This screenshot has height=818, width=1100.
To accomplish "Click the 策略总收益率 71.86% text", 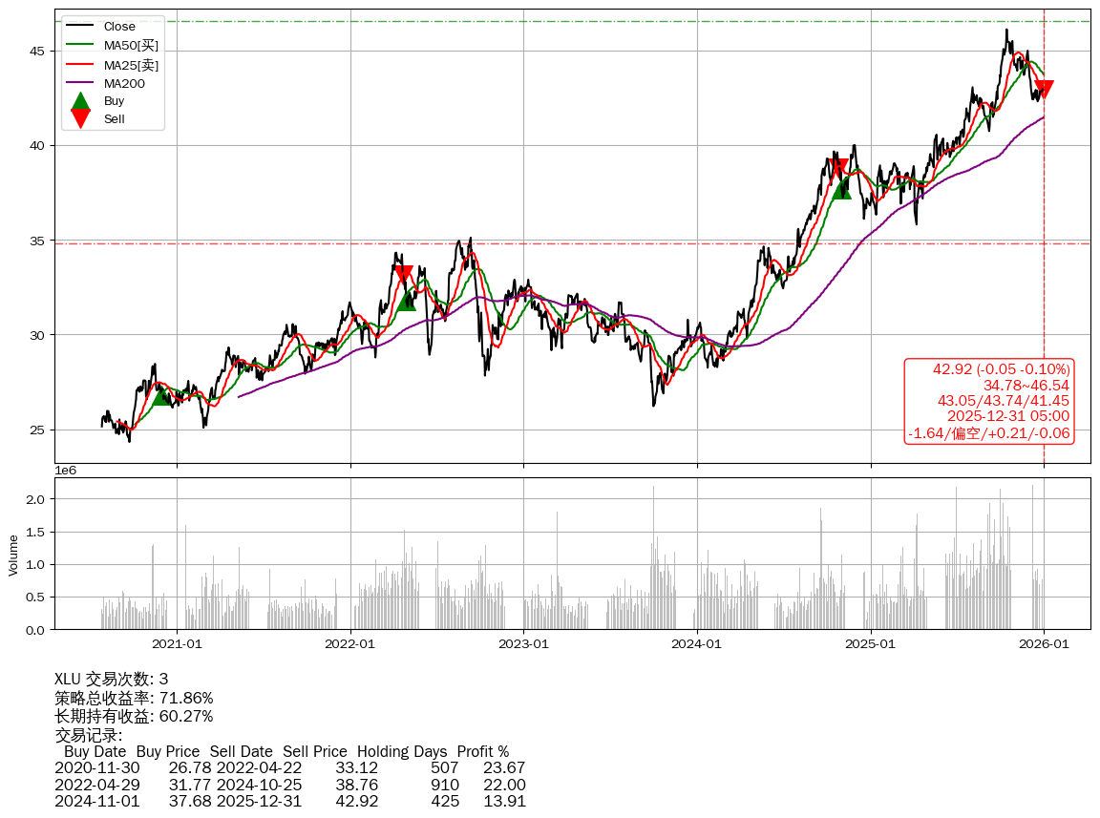I will coord(134,698).
